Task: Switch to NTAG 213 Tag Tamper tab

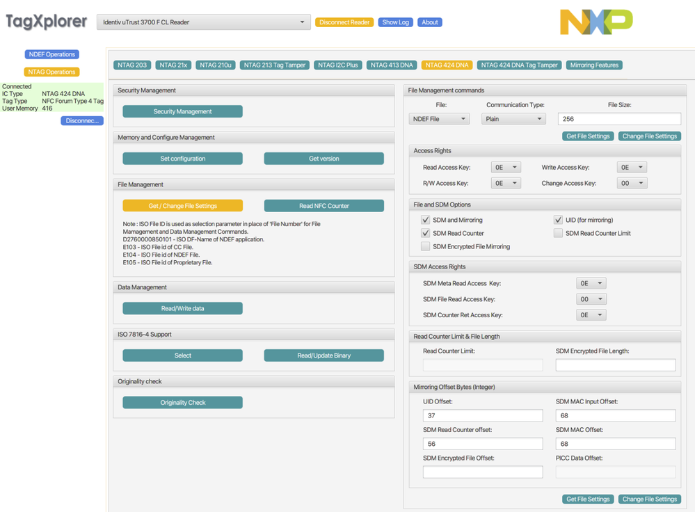Action: tap(274, 65)
